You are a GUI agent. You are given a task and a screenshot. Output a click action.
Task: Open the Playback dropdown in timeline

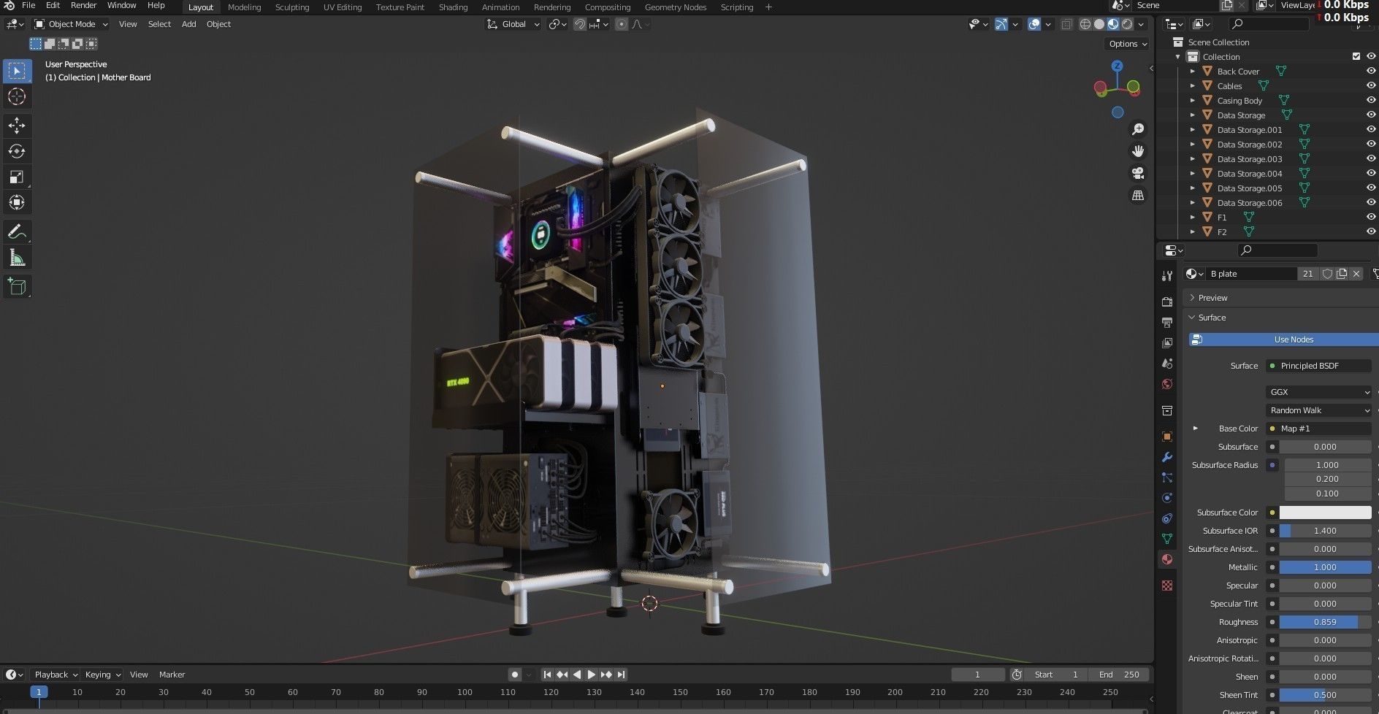pyautogui.click(x=56, y=675)
